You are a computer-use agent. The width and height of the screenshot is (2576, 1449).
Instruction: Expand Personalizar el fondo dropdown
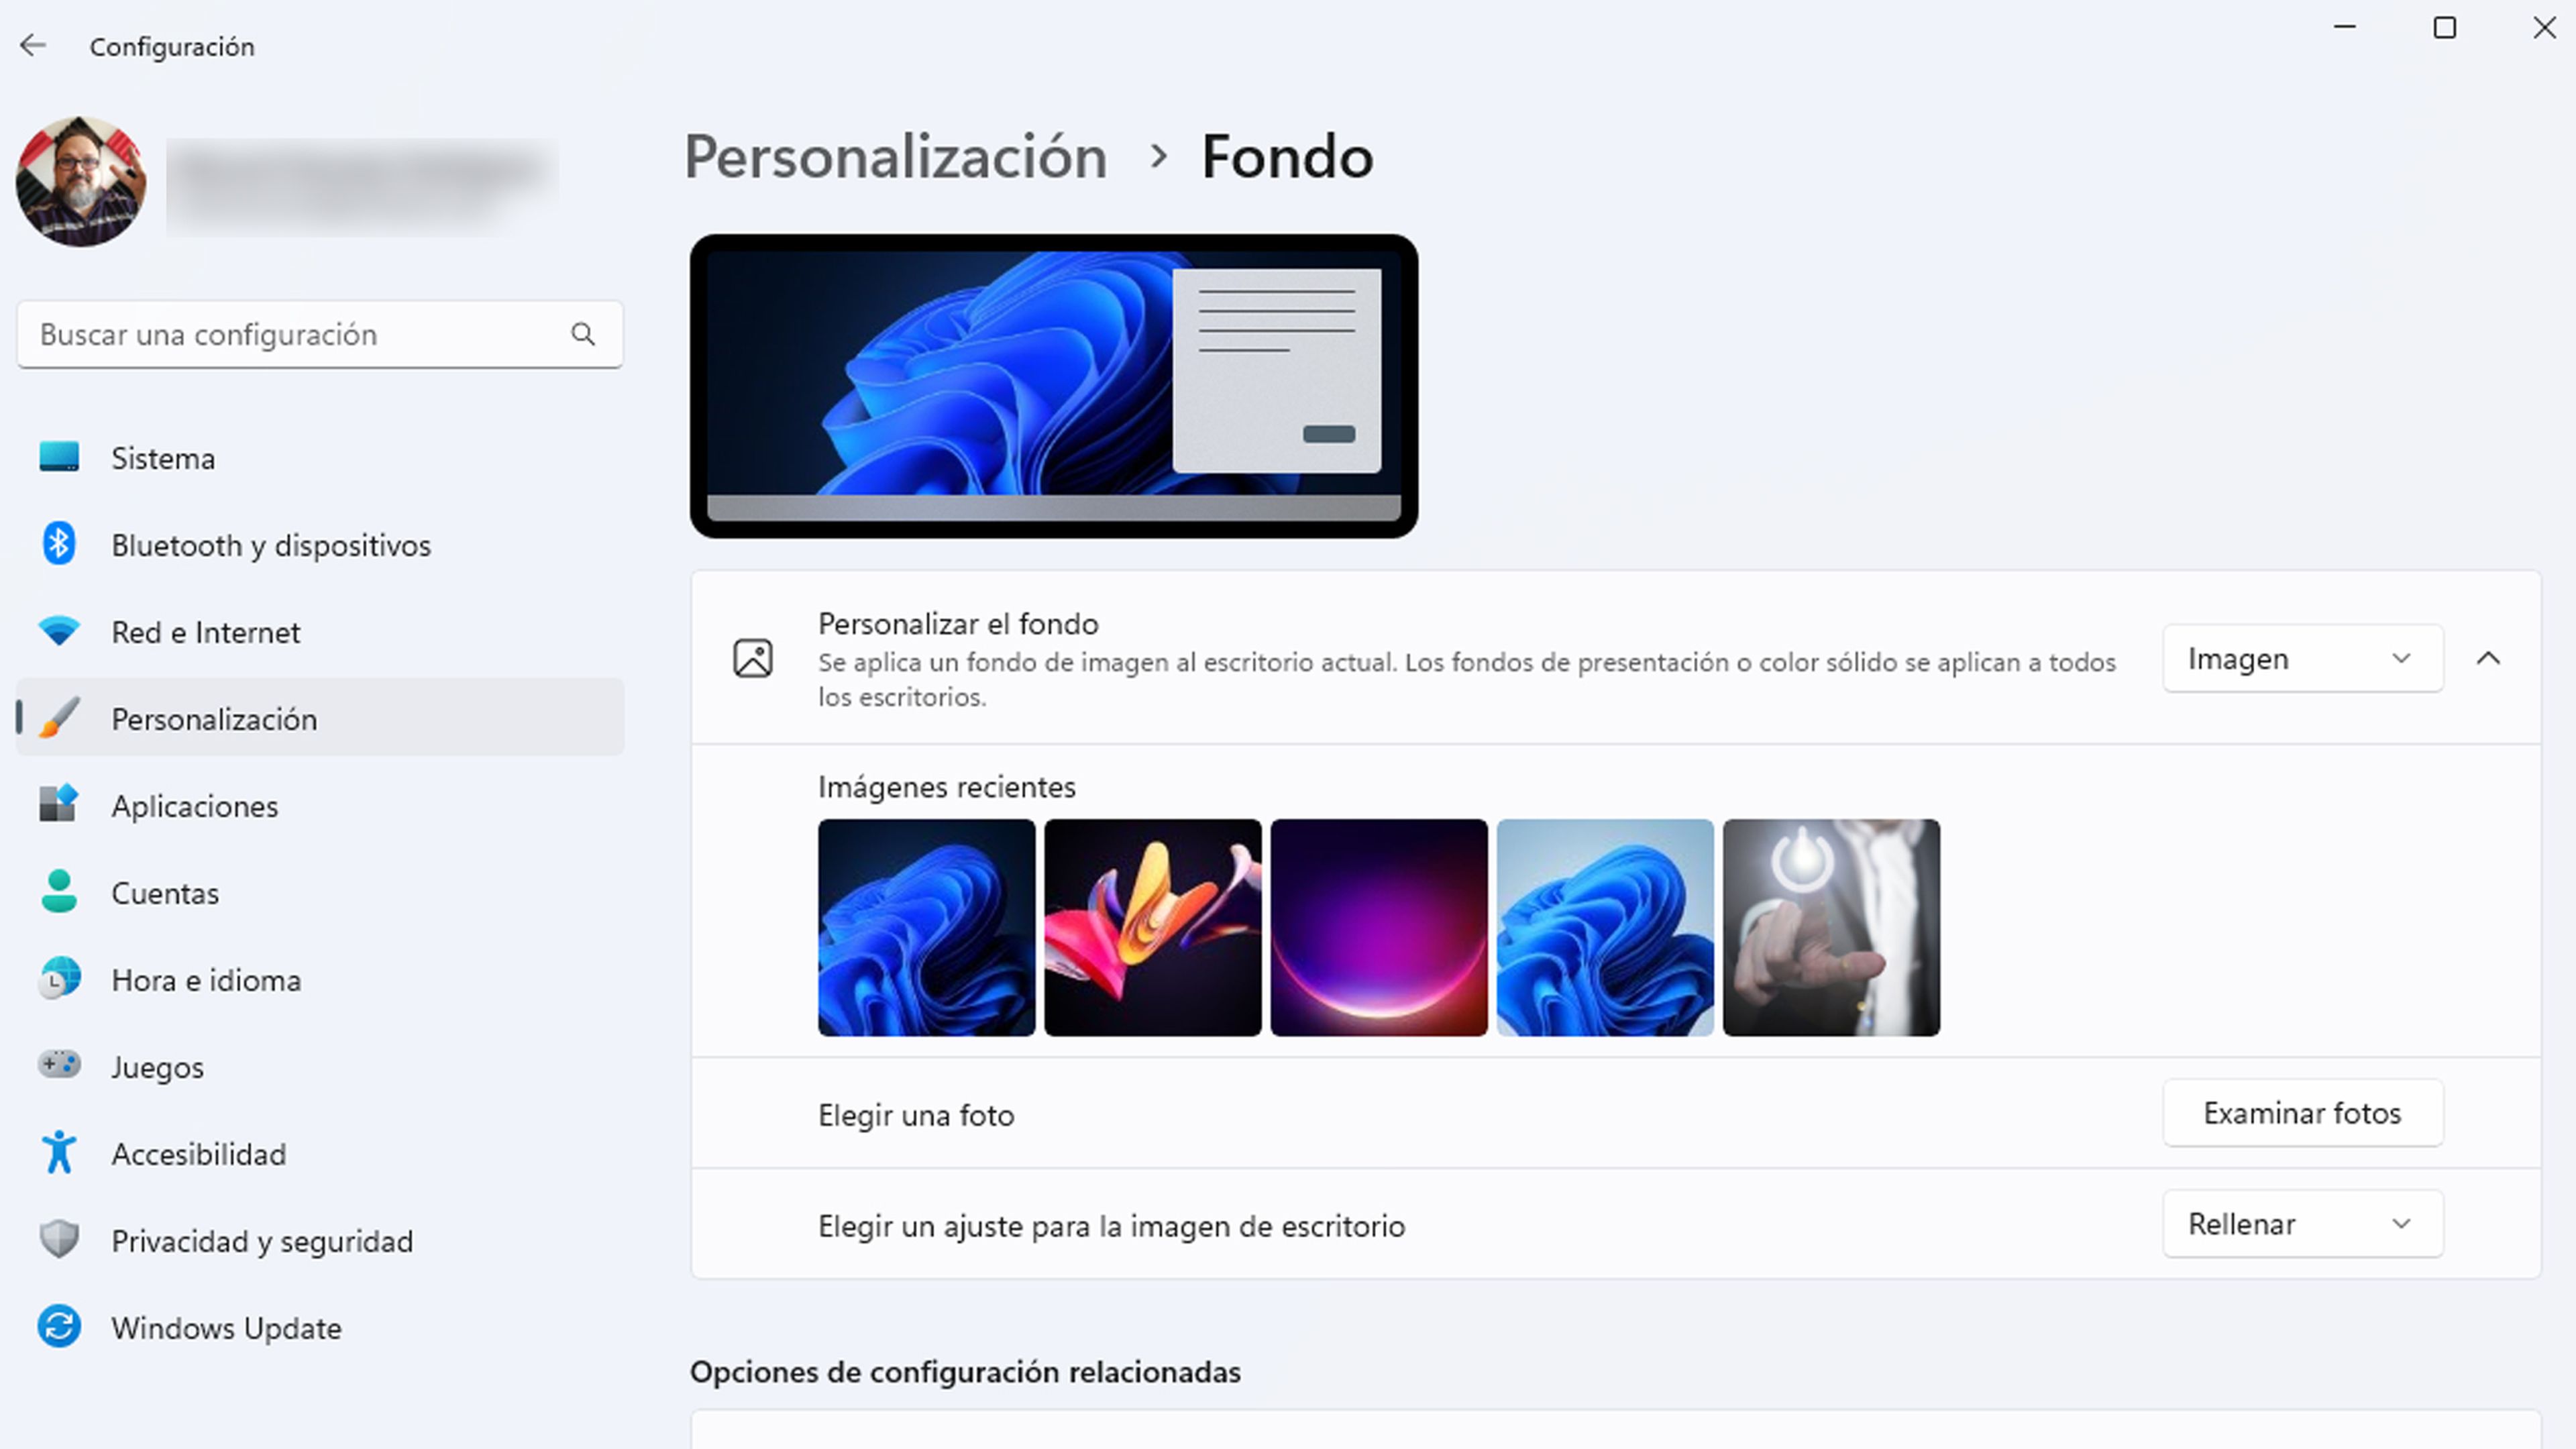[2300, 658]
